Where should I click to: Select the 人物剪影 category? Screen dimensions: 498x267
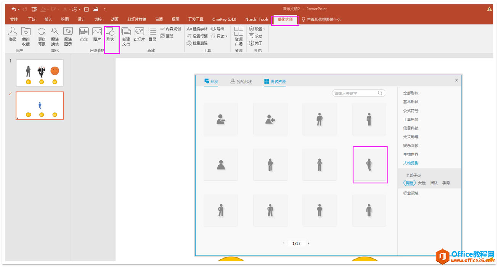411,163
